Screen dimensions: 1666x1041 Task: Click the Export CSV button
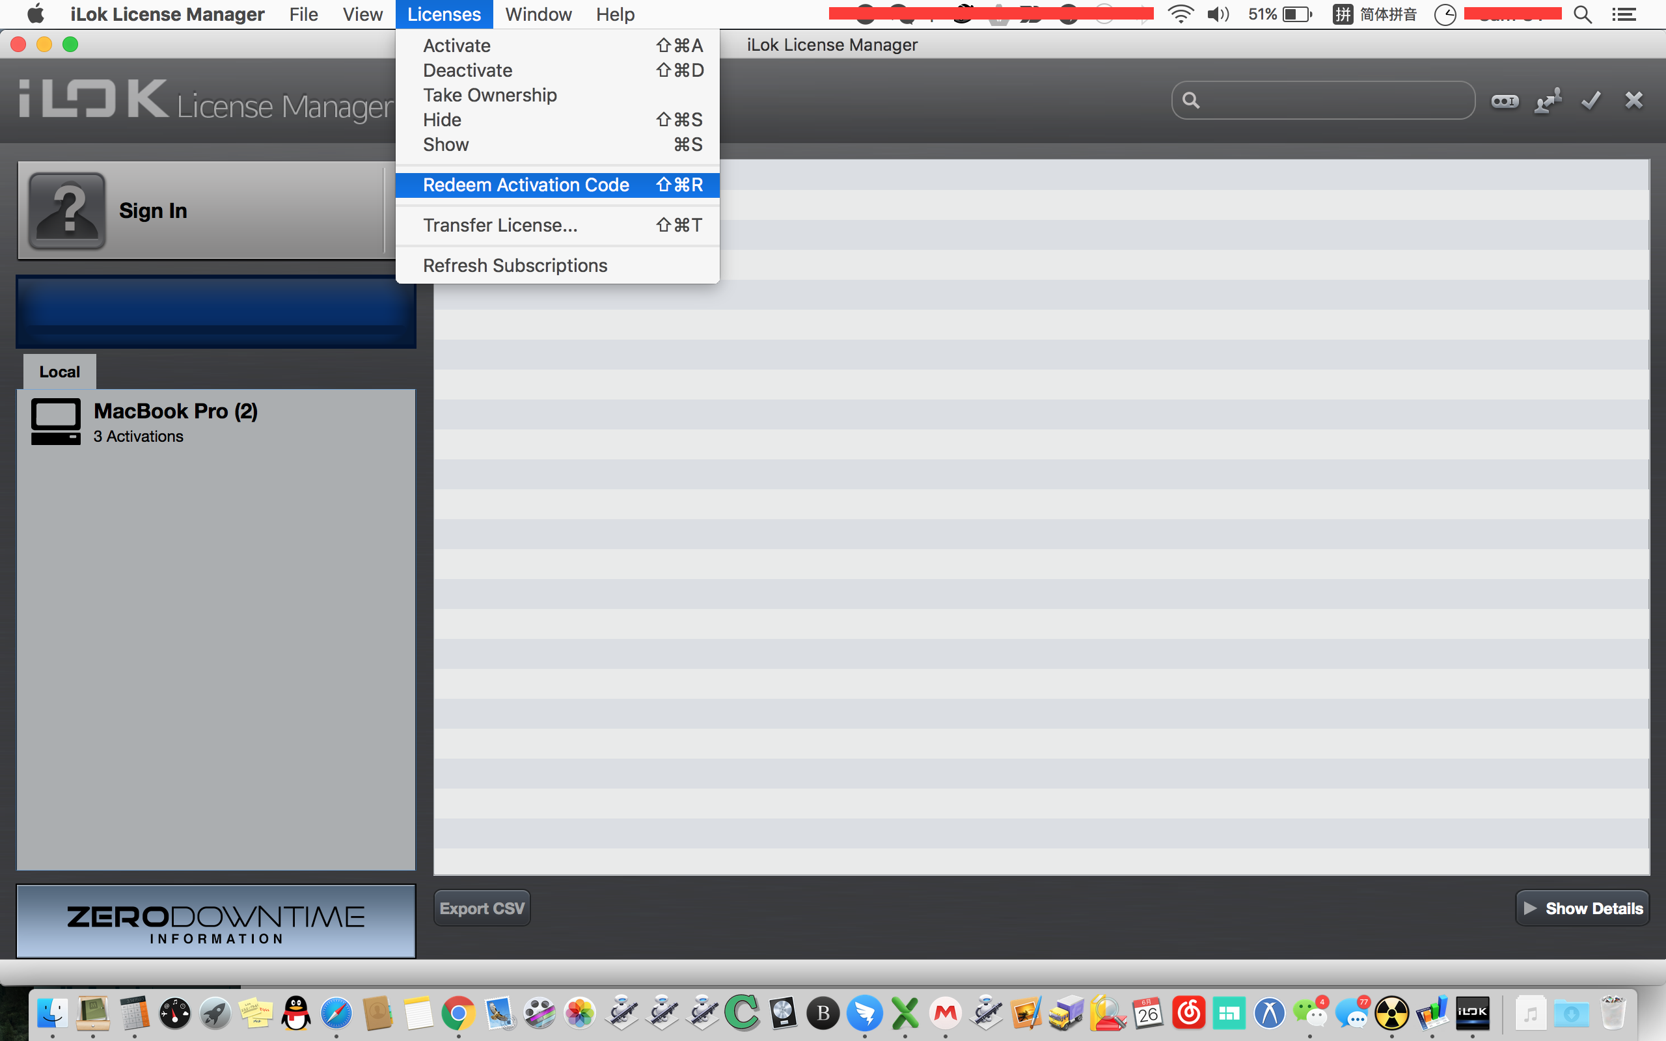[x=482, y=908]
